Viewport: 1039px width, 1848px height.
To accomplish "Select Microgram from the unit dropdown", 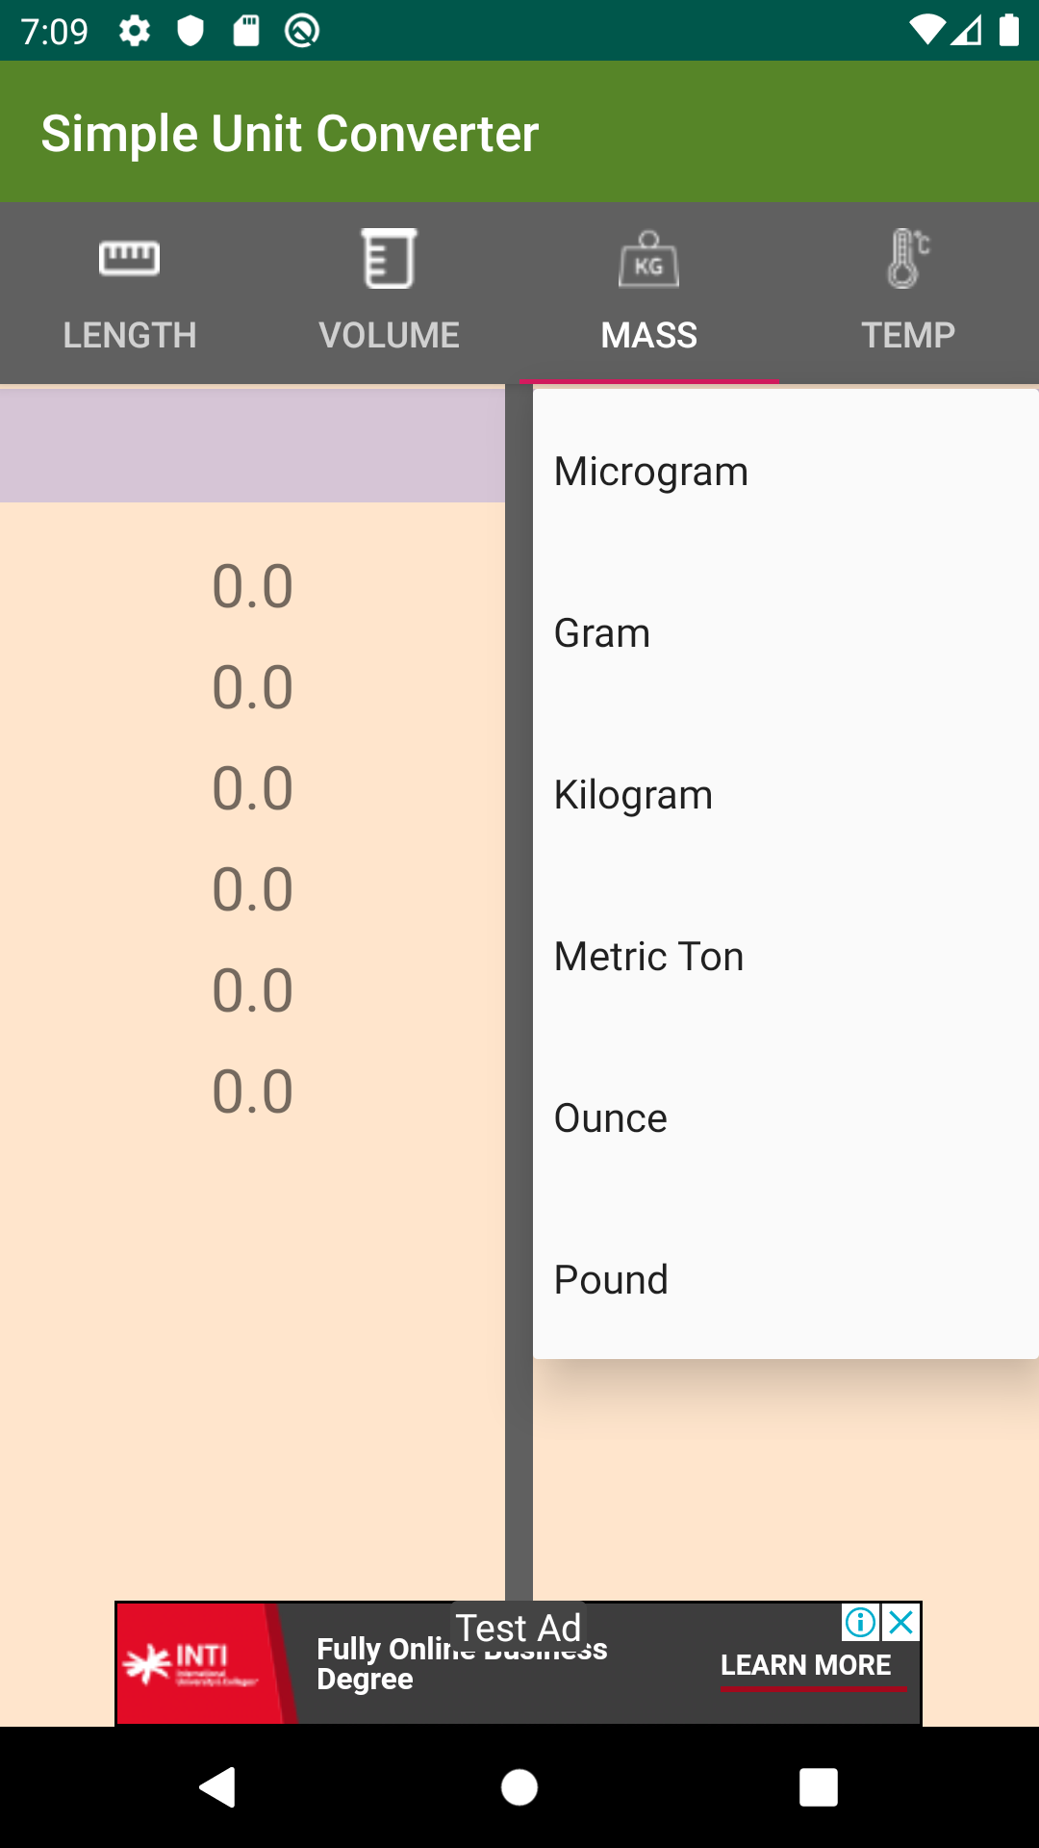I will [x=650, y=471].
